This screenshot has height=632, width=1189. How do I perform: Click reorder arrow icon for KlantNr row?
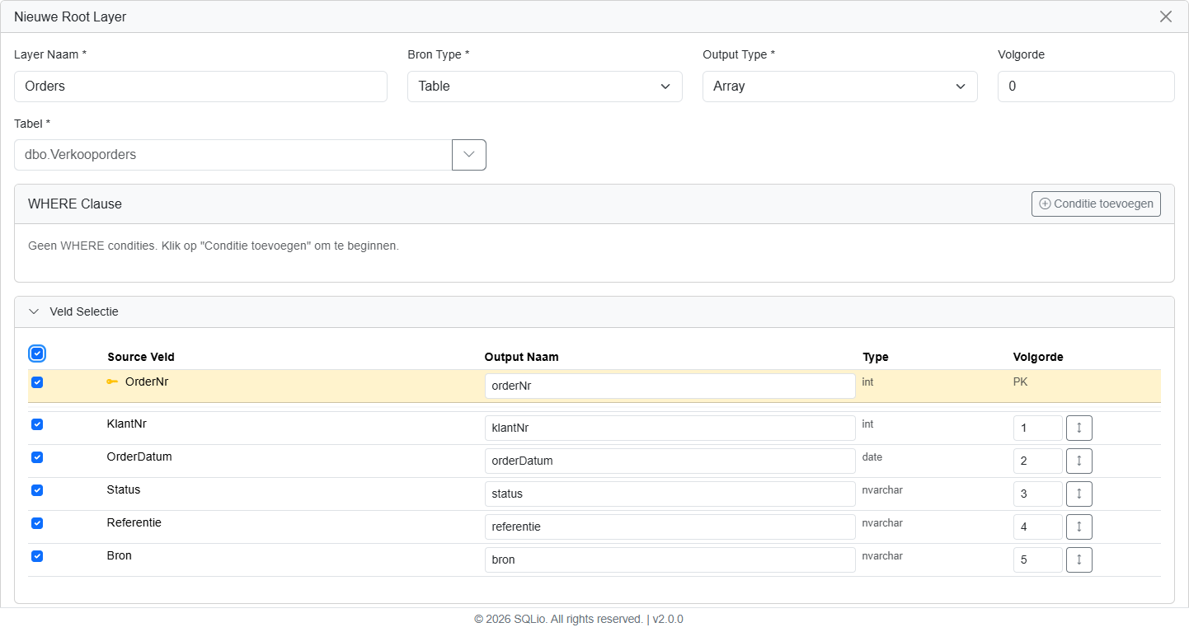tap(1079, 428)
